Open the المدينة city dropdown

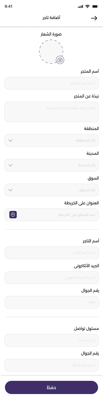coord(52,165)
